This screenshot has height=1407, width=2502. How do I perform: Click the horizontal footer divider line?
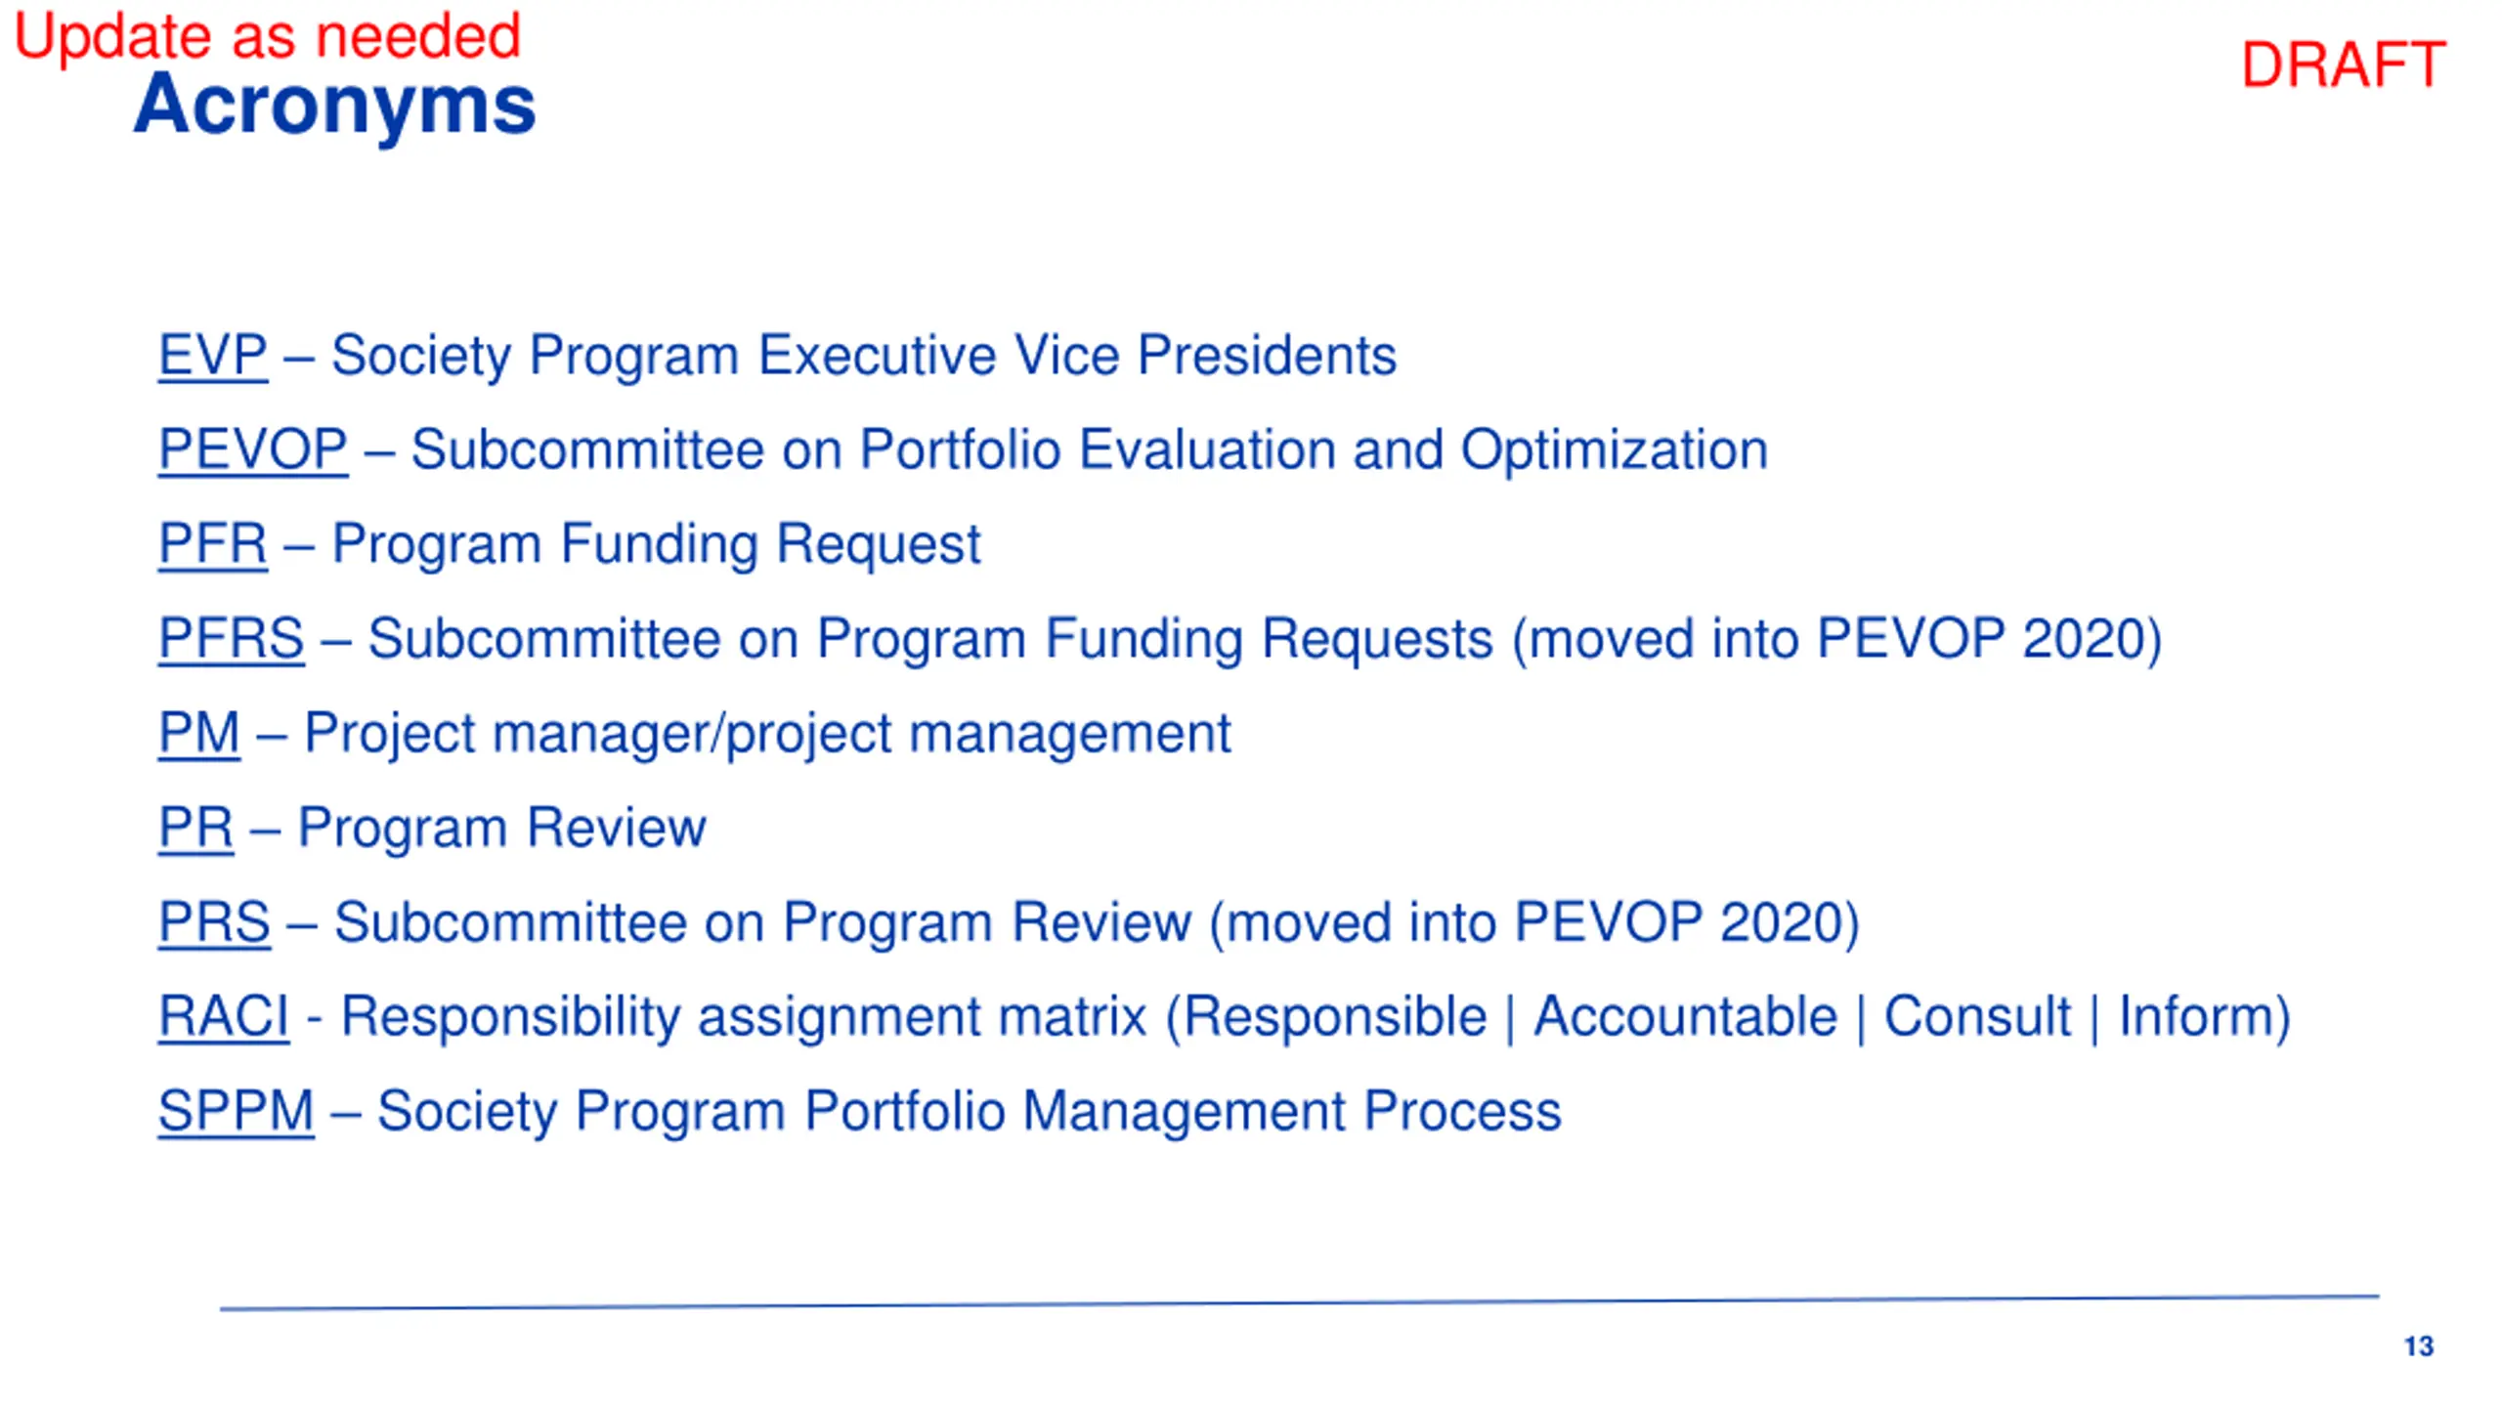click(1300, 1302)
